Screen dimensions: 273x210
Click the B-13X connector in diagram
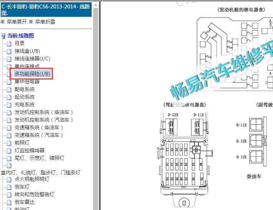click(256, 156)
